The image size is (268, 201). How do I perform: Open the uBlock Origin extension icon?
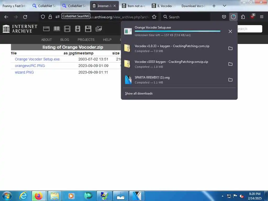pos(253,17)
